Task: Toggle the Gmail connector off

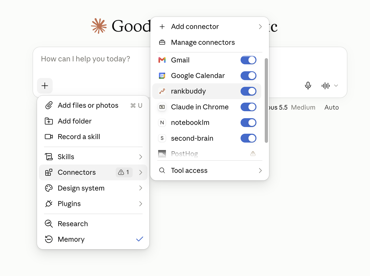Action: pyautogui.click(x=248, y=60)
